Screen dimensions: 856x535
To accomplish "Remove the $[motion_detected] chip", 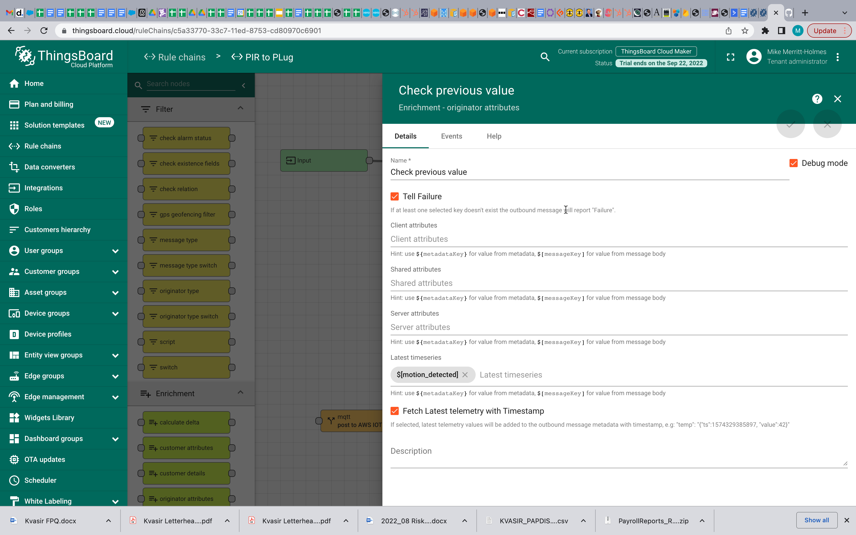I will 465,375.
